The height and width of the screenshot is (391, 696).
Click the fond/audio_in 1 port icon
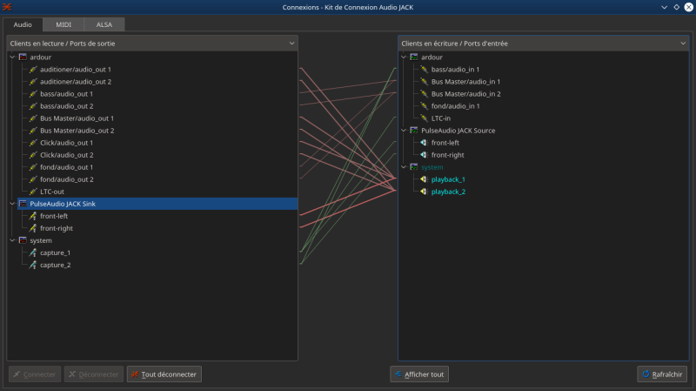[x=424, y=105]
